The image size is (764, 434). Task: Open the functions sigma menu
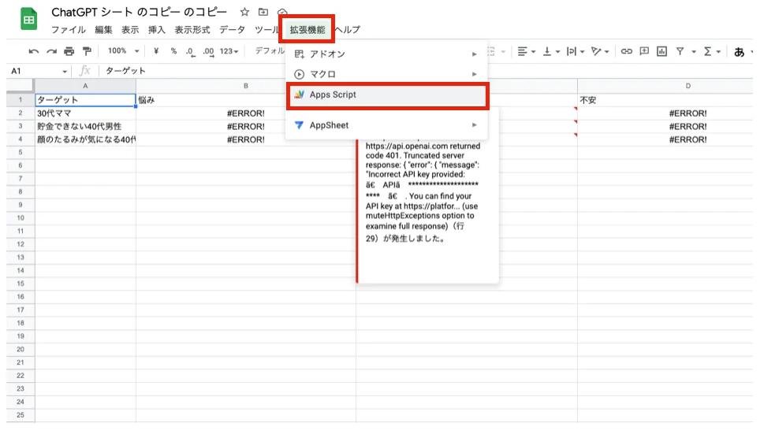pos(712,51)
